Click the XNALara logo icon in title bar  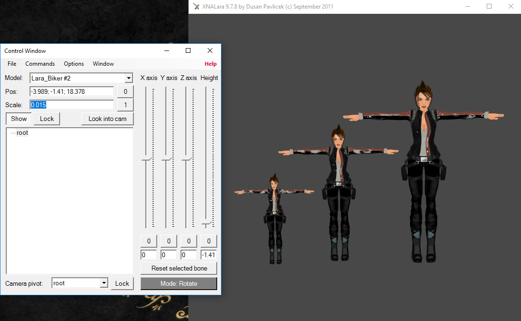click(196, 6)
